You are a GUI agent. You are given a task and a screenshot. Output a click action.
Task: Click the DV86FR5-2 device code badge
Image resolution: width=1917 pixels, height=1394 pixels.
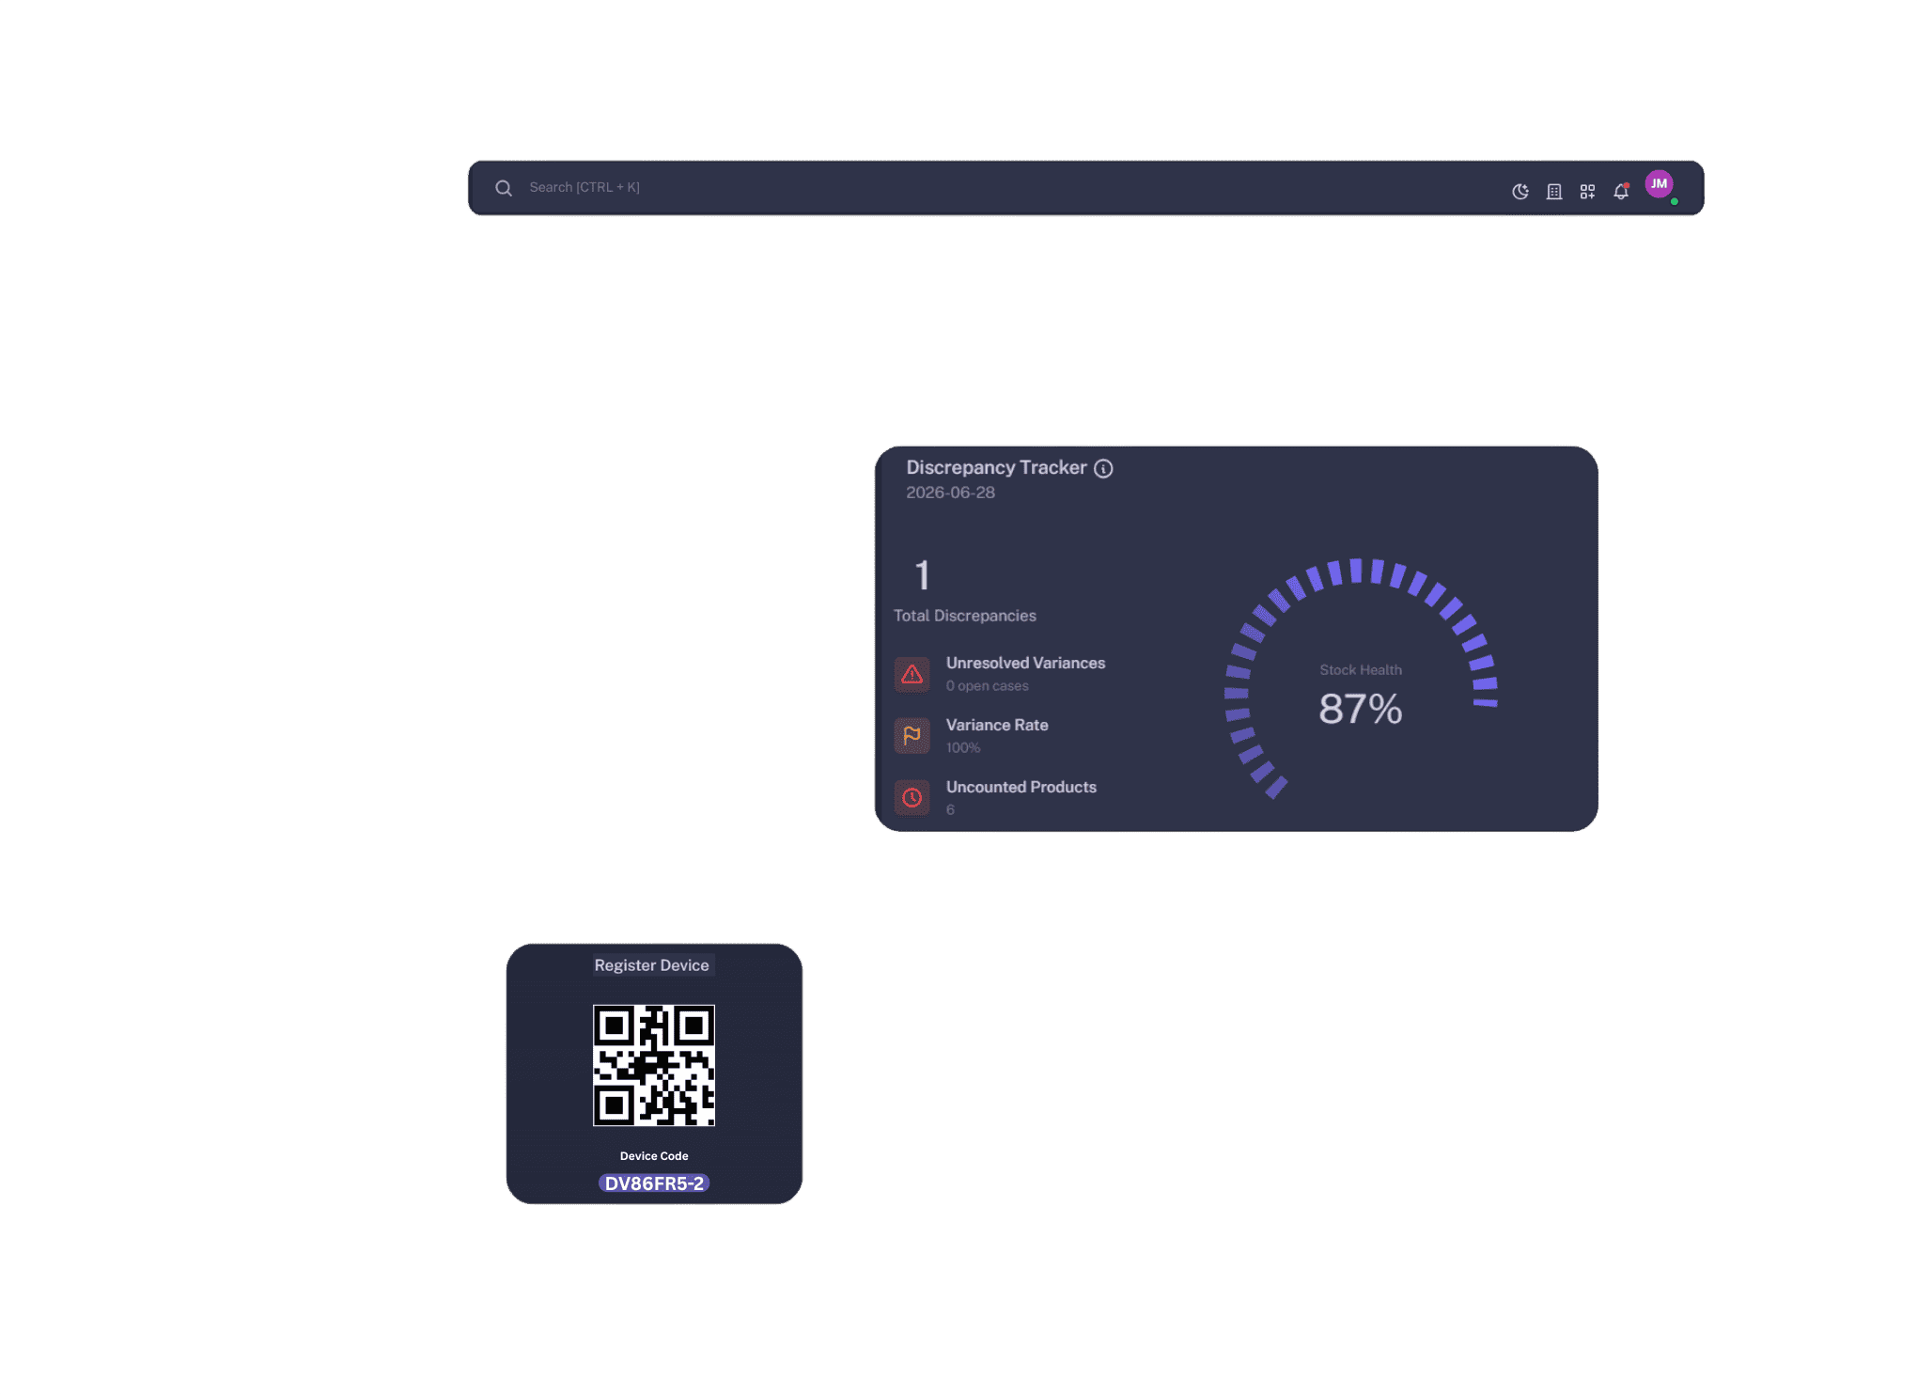(x=654, y=1183)
